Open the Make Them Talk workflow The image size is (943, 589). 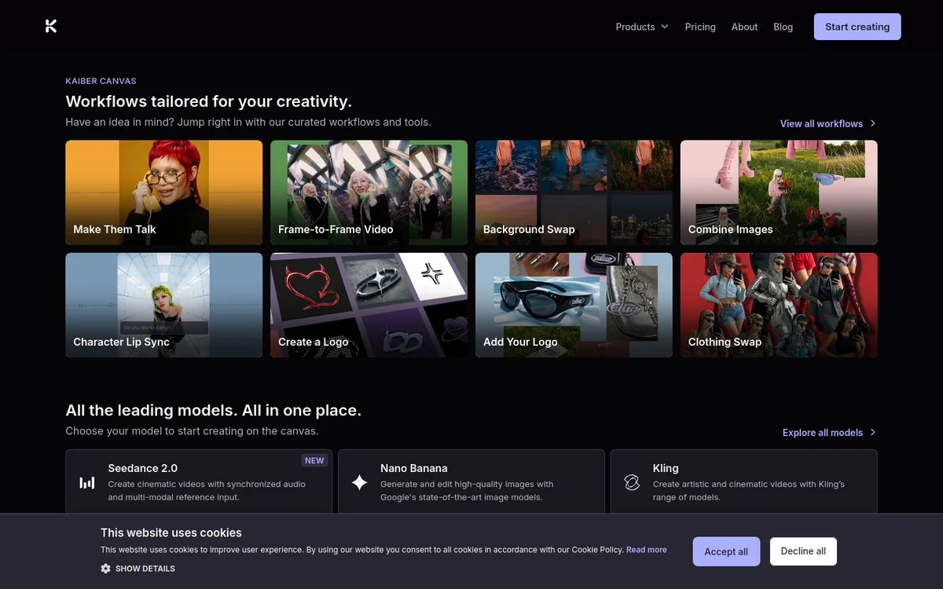click(x=164, y=192)
